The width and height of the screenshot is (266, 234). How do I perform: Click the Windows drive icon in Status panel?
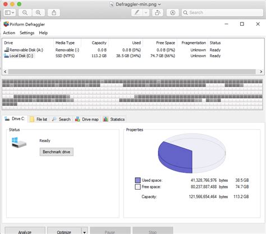(x=19, y=143)
